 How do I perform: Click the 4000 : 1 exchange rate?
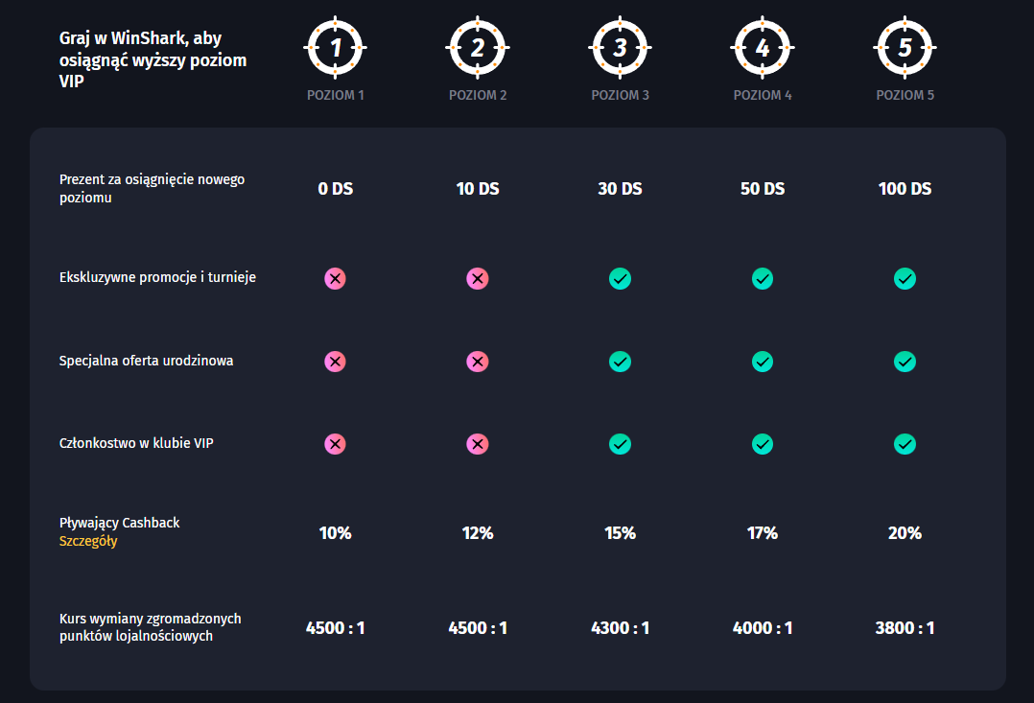(763, 628)
